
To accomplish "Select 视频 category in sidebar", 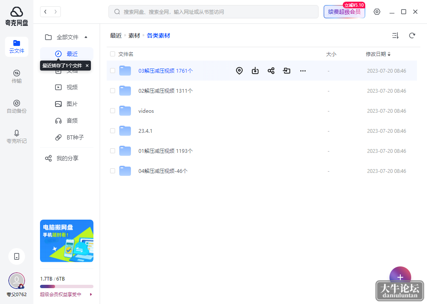I will [66, 87].
